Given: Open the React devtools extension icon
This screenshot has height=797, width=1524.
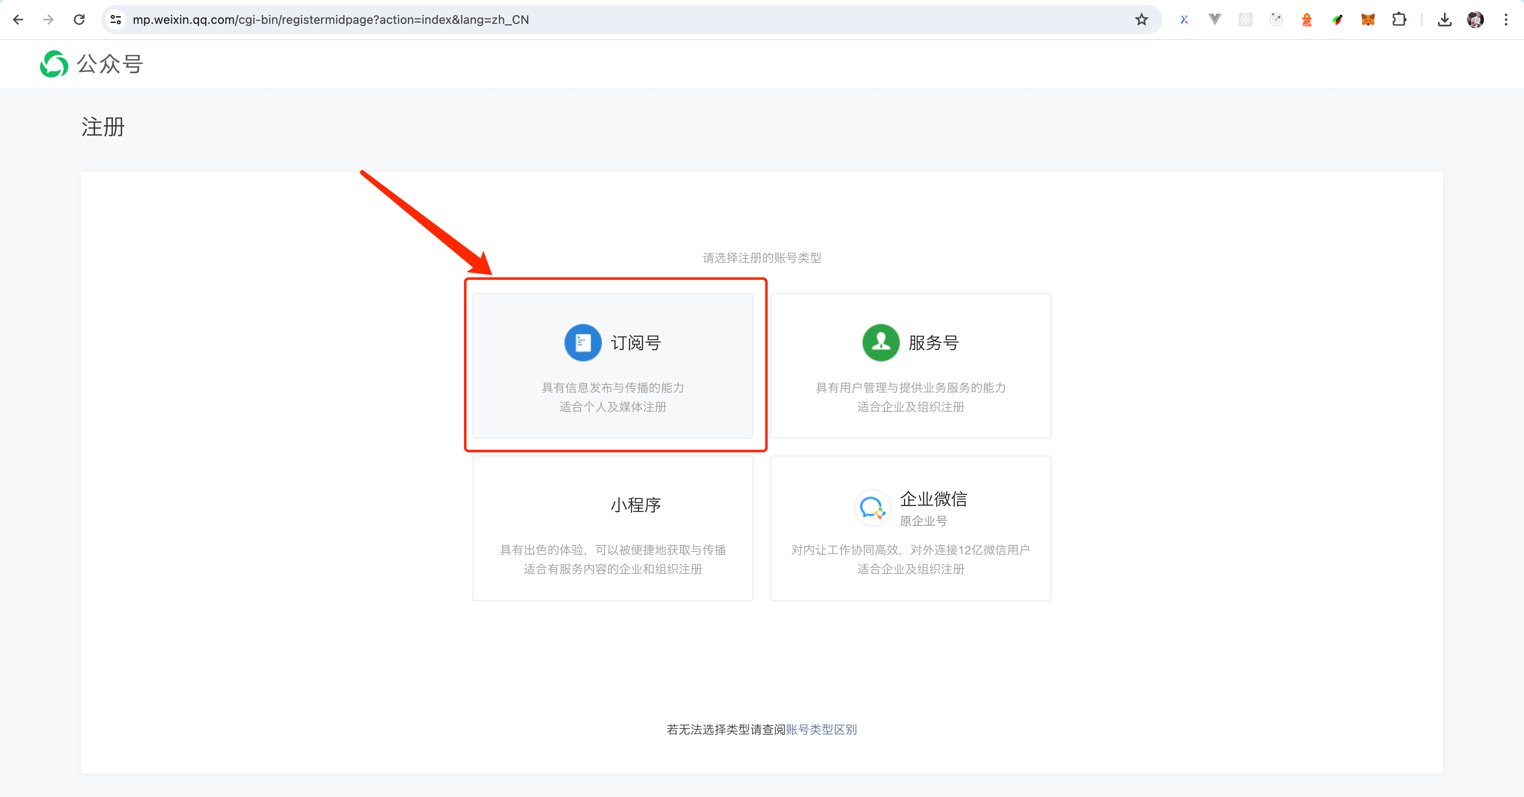Looking at the screenshot, I should [1245, 20].
